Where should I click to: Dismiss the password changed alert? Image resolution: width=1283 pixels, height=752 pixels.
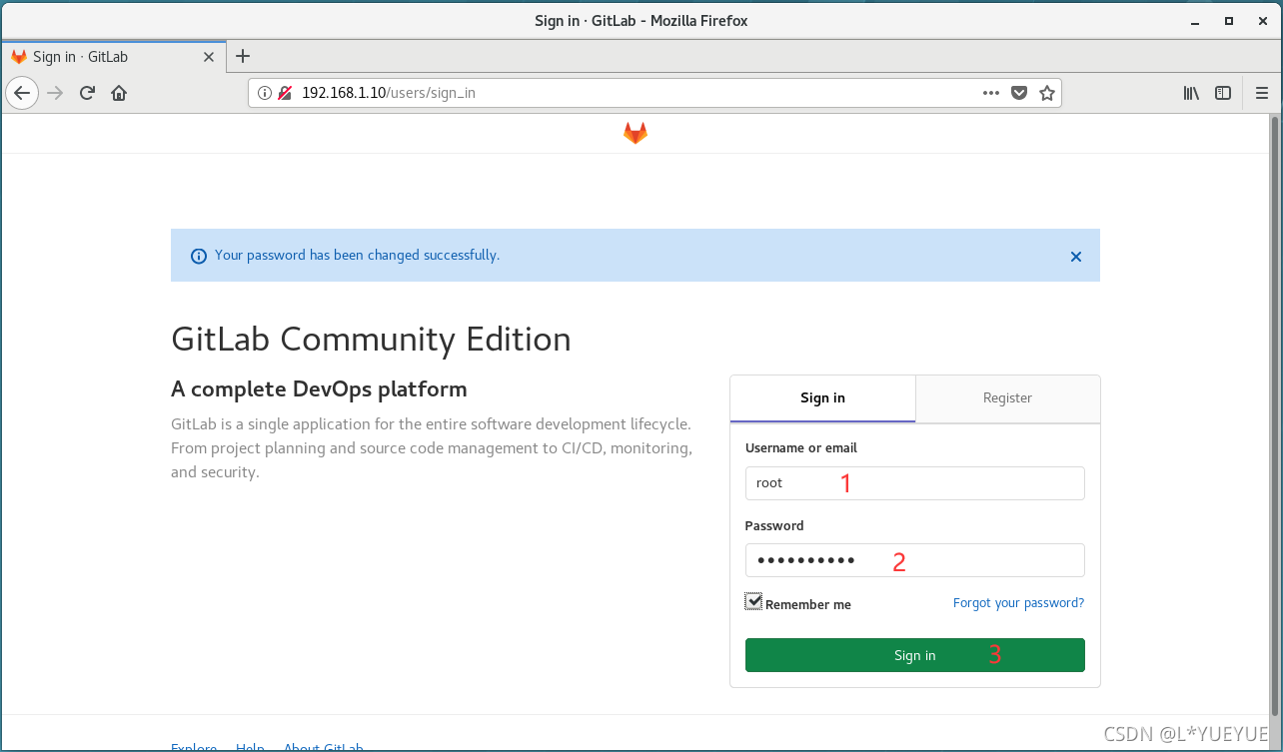pyautogui.click(x=1076, y=257)
